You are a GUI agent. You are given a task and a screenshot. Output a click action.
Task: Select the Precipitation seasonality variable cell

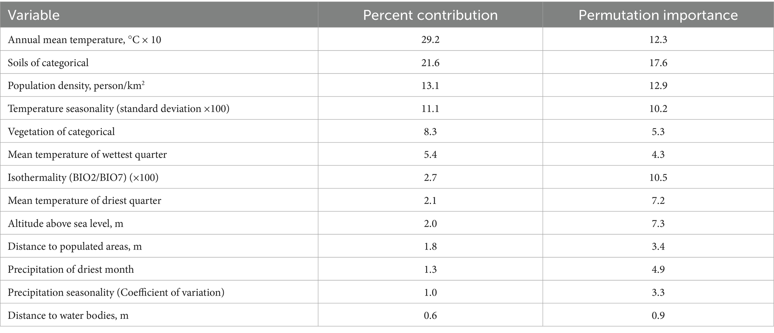(x=116, y=292)
